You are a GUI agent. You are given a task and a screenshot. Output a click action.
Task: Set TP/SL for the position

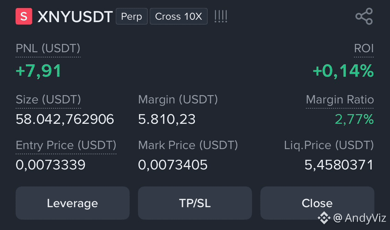click(x=195, y=203)
